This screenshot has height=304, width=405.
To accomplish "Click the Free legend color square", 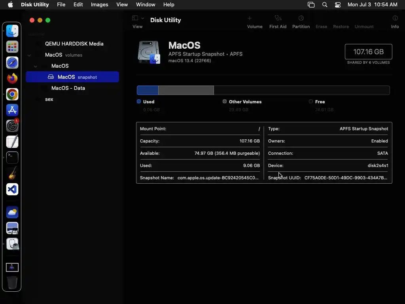I will click(311, 101).
